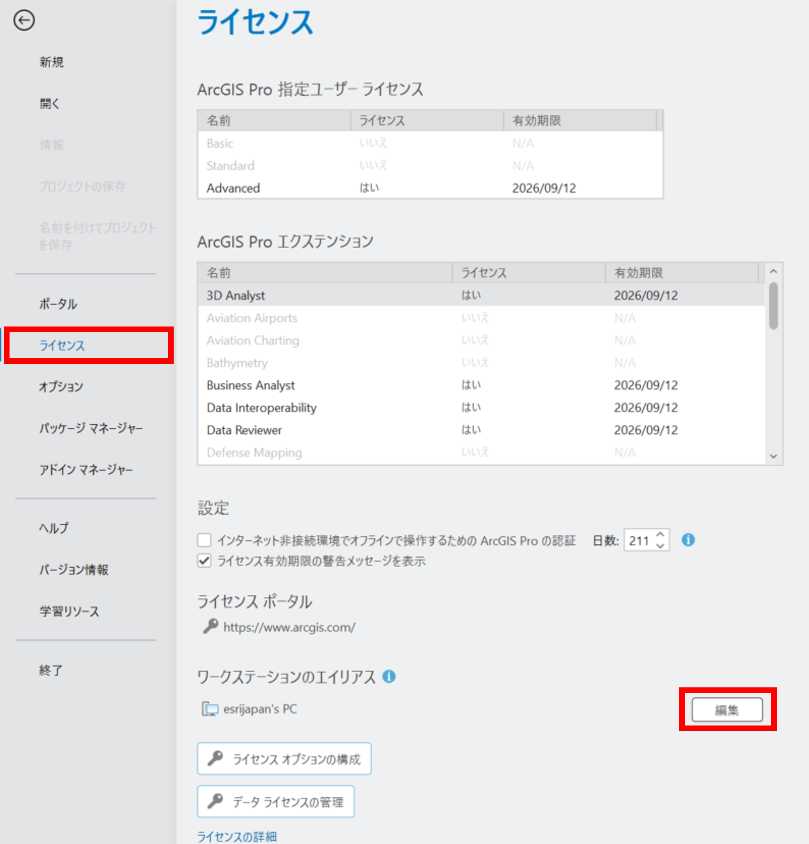Increase days value with up arrow
This screenshot has height=844, width=809.
pos(660,534)
